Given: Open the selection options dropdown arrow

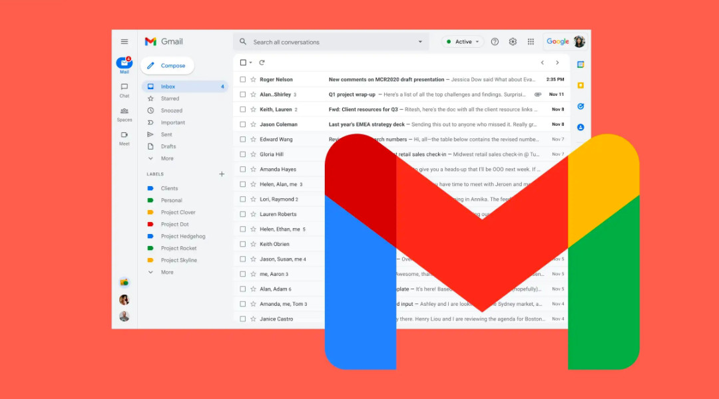Looking at the screenshot, I should (x=250, y=62).
